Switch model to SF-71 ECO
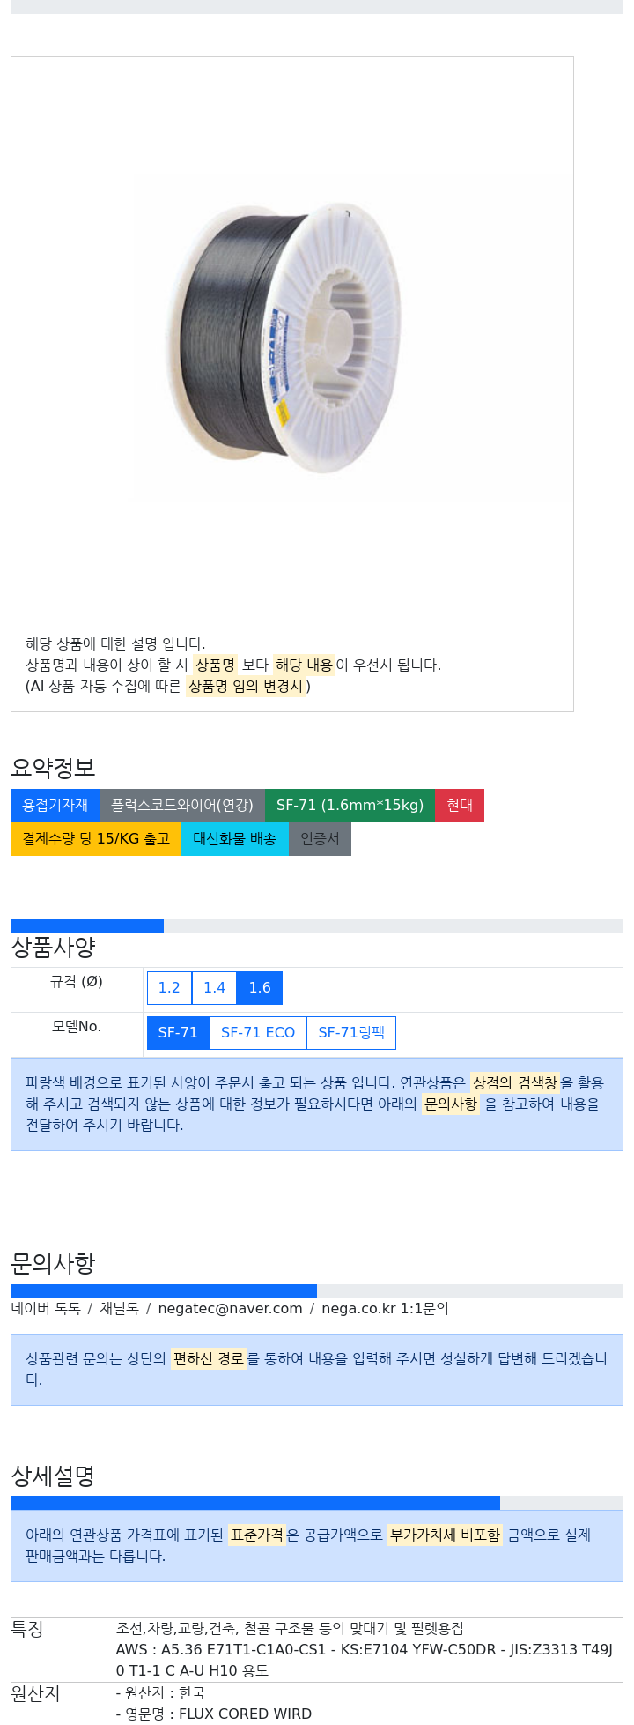634x1725 pixels. [258, 1032]
